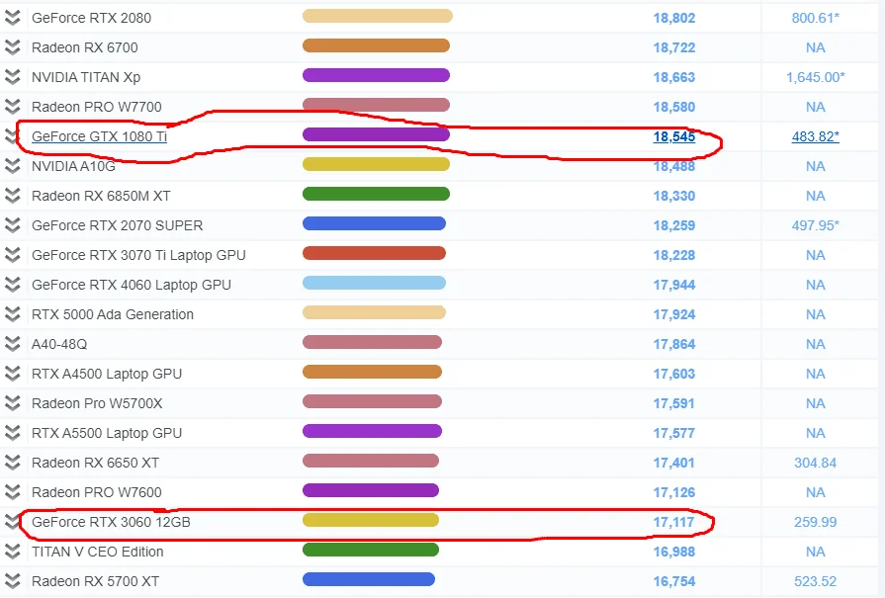Screen dimensions: 885x598
Task: Open the RTX A4500 Laptop GPU link
Action: click(107, 374)
